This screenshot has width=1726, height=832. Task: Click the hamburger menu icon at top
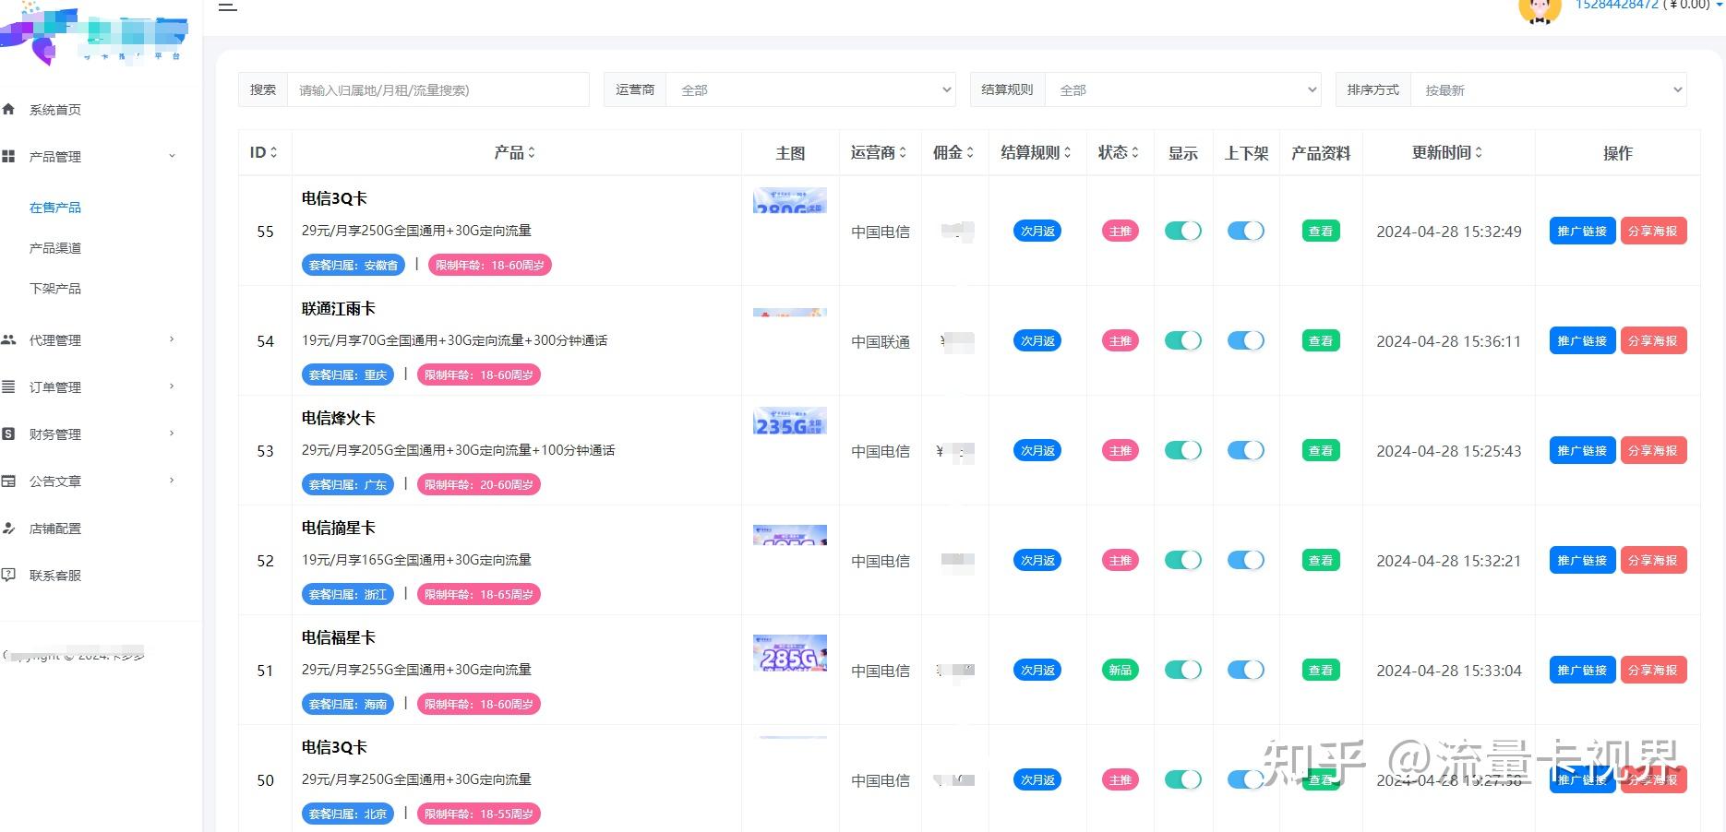coord(228,6)
